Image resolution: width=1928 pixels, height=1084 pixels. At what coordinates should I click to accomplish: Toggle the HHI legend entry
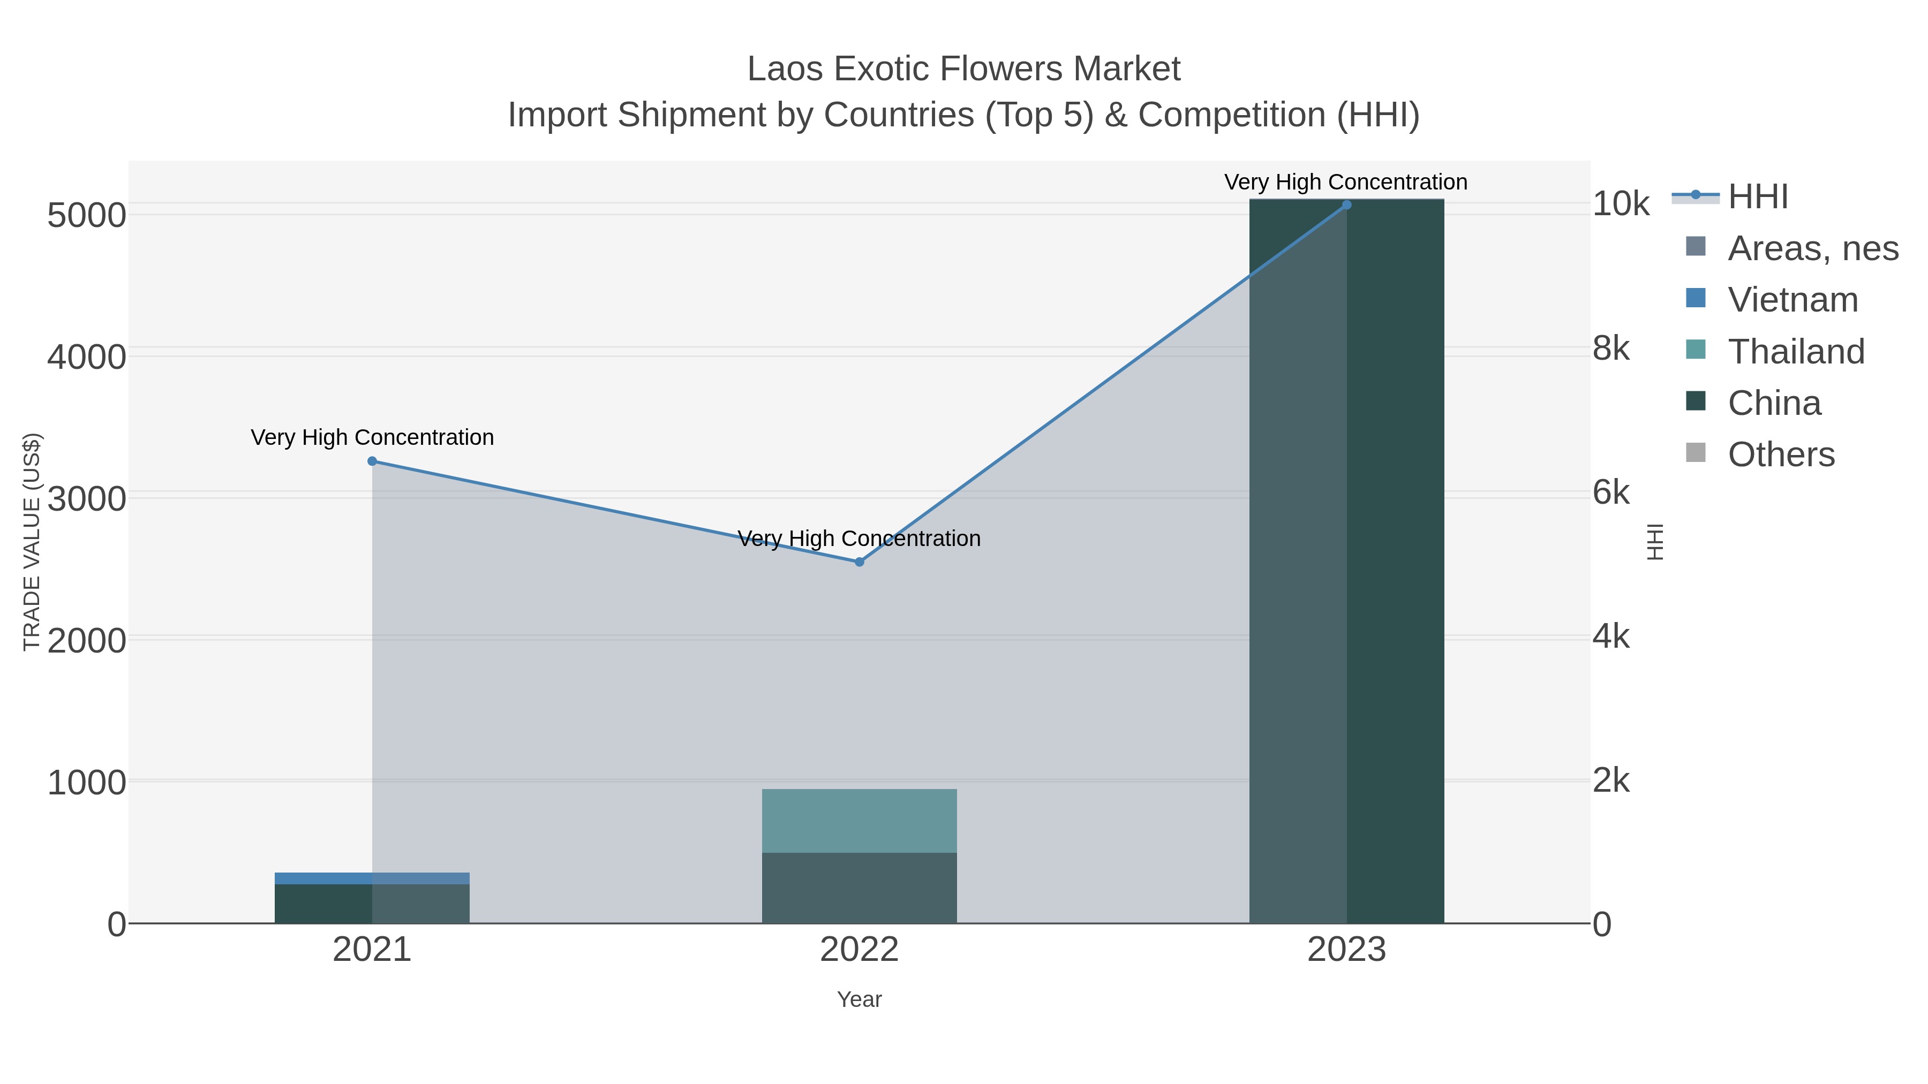tap(1730, 197)
